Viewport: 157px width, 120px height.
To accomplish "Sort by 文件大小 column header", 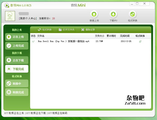I will click(100, 36).
